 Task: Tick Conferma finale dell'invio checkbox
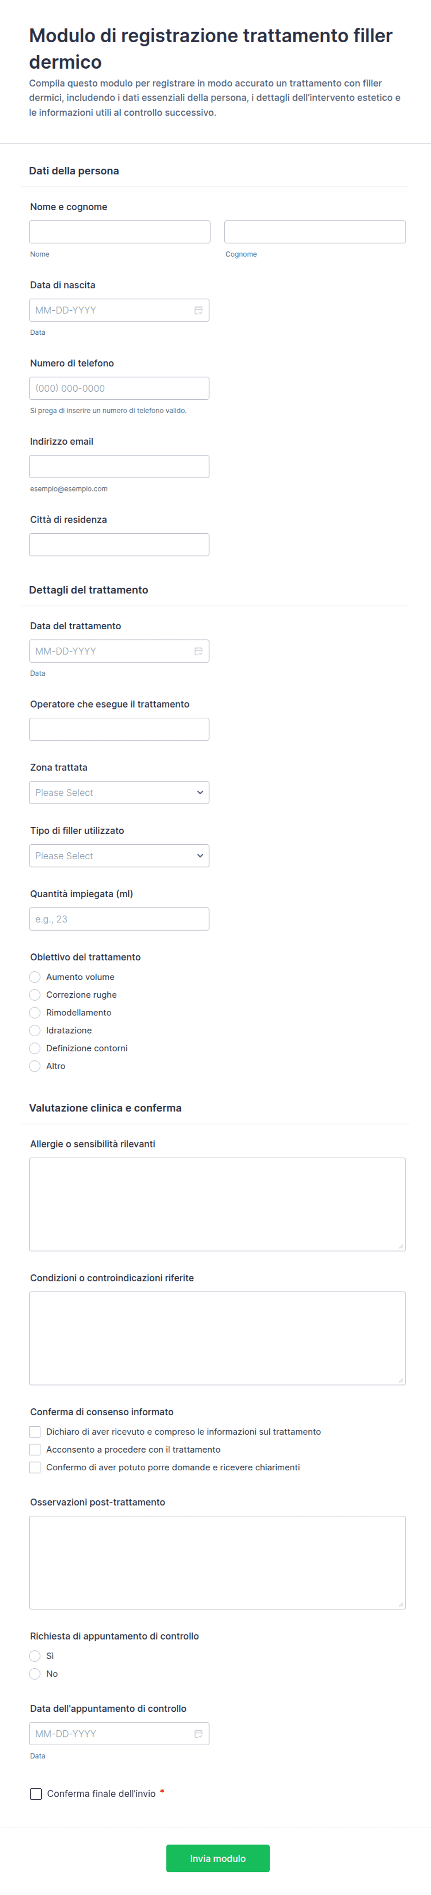pos(35,1793)
